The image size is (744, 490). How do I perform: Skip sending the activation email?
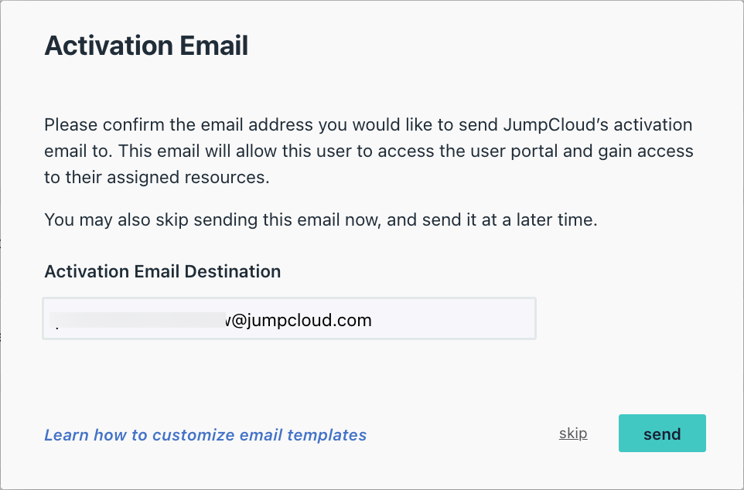coord(573,434)
